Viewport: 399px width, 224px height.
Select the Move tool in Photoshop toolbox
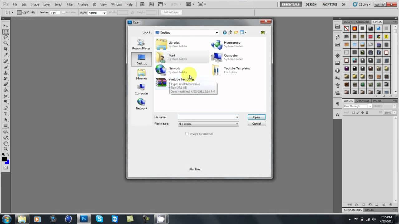[6, 26]
